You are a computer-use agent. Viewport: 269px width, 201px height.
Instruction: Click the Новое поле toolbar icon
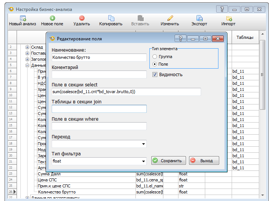pos(52,18)
